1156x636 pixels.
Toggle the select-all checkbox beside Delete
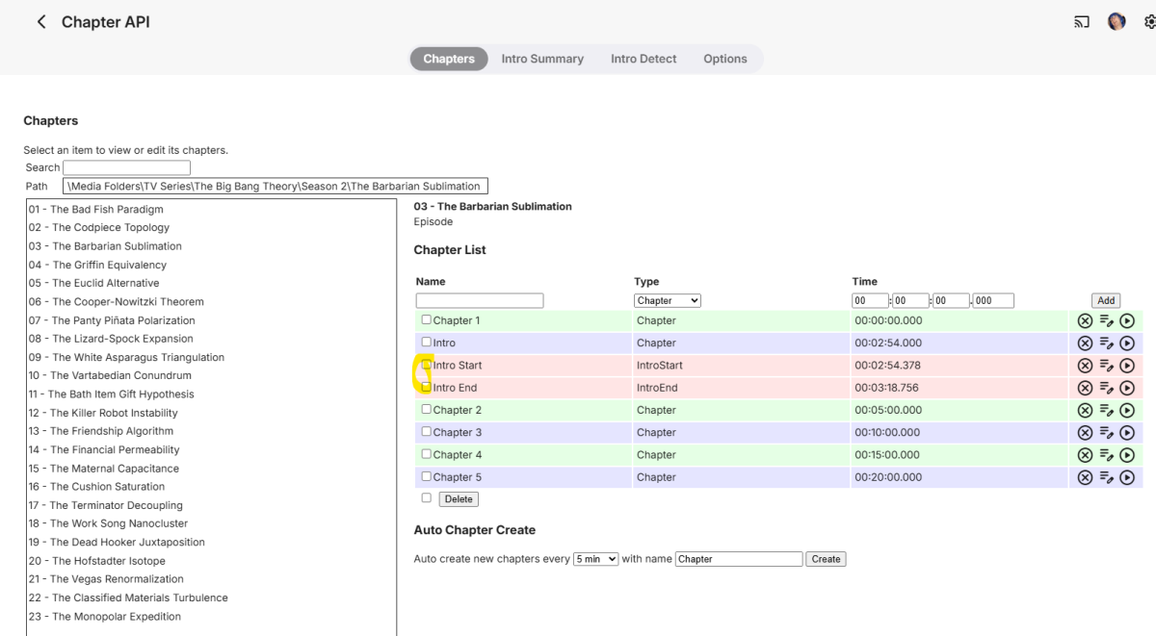(x=427, y=498)
